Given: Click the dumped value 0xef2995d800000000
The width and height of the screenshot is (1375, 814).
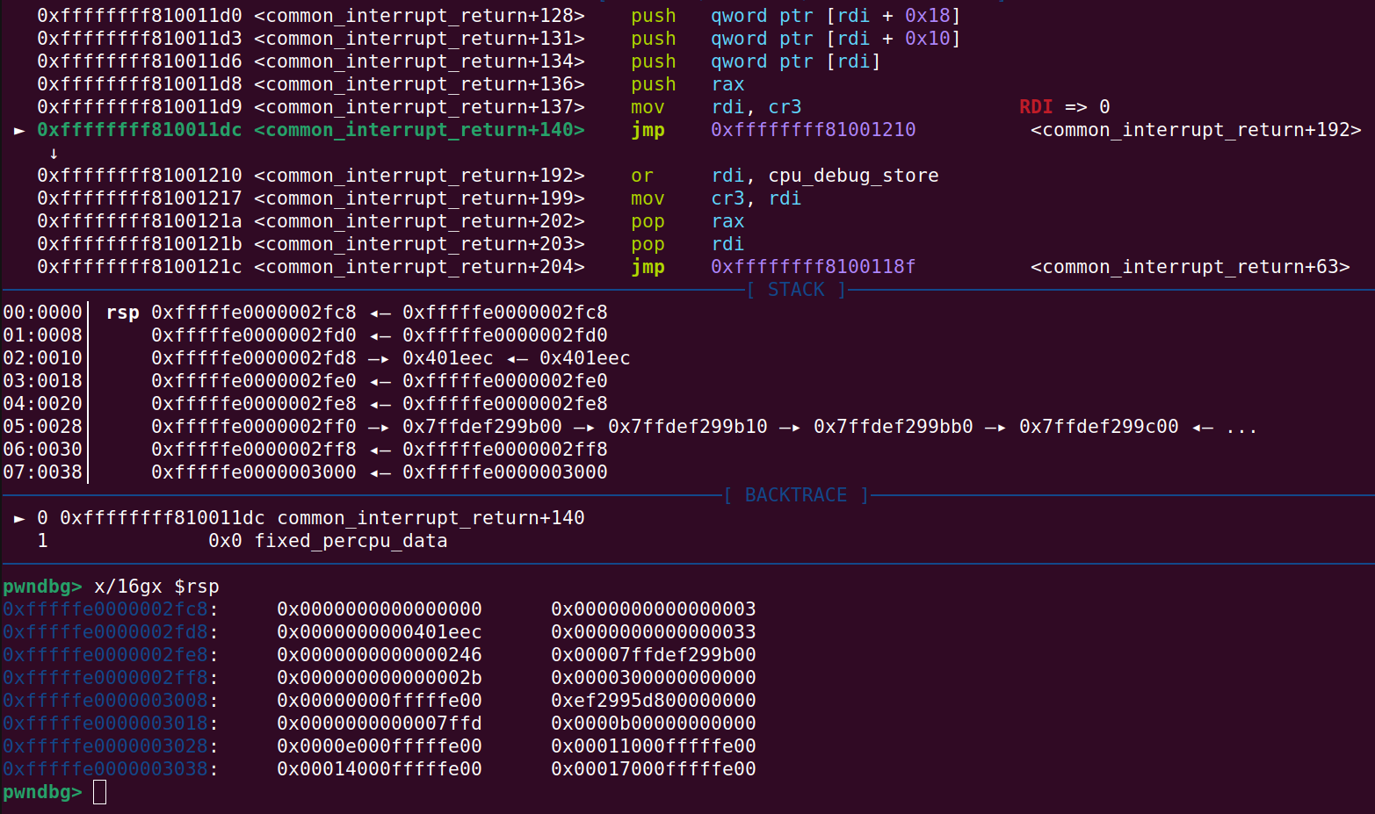Looking at the screenshot, I should point(653,701).
